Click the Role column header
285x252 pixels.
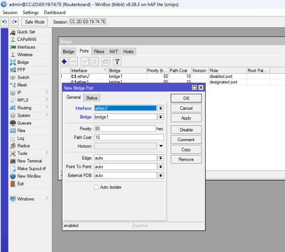[227, 71]
